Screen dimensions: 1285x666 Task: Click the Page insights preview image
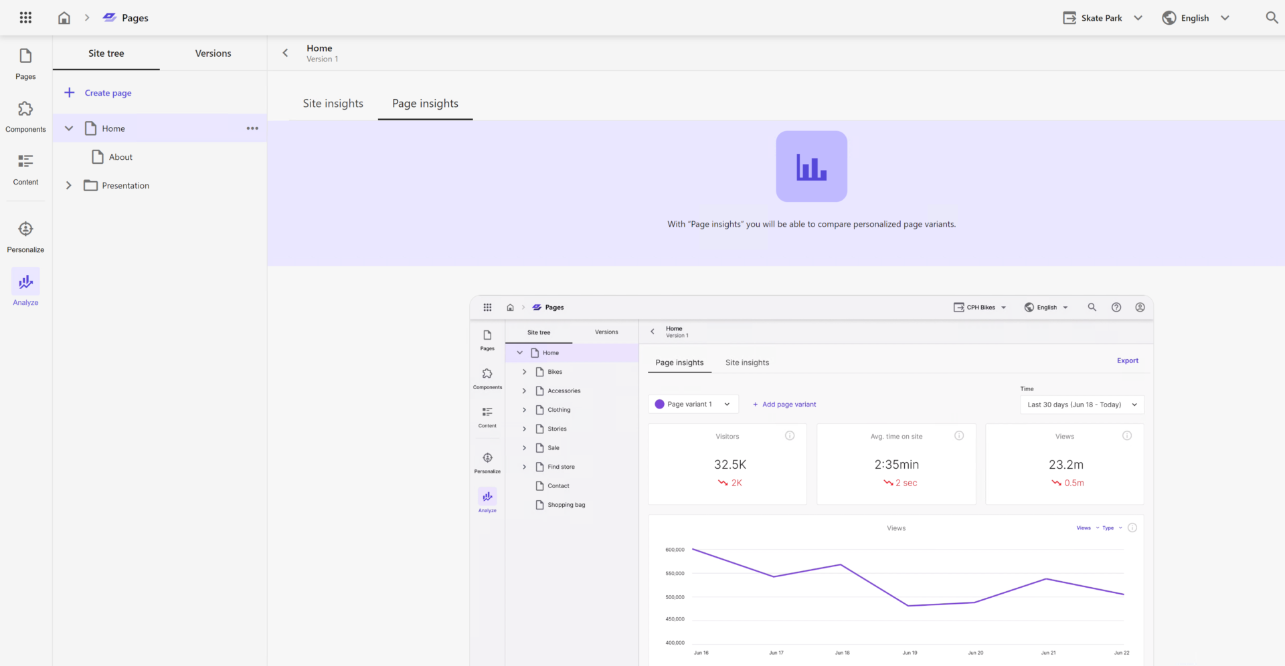coord(811,480)
